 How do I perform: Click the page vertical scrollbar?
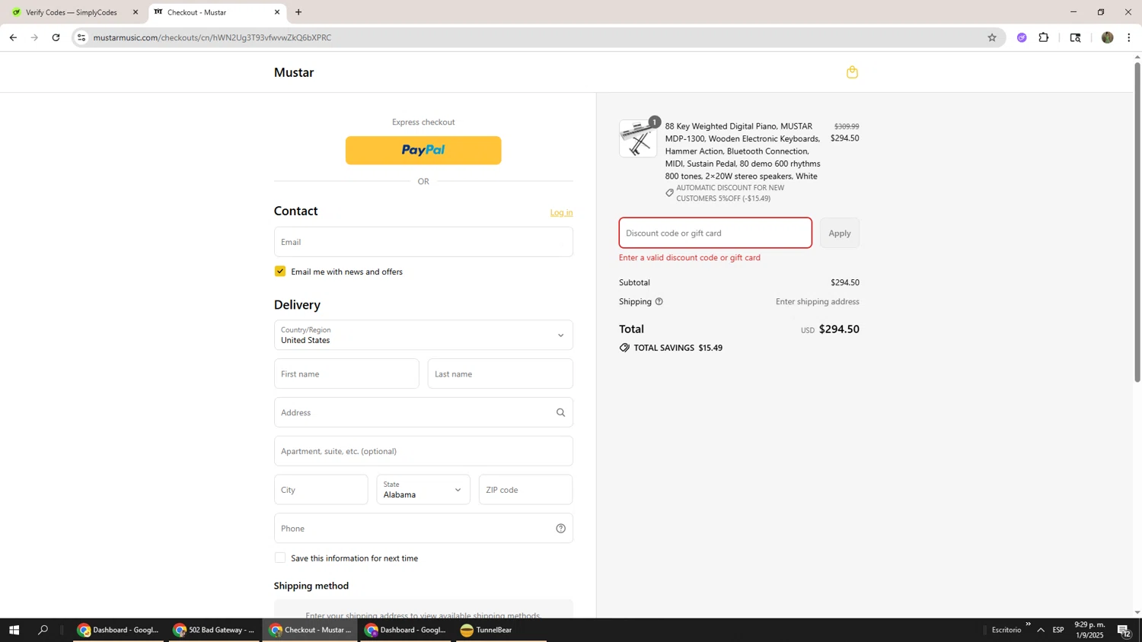(x=1137, y=222)
